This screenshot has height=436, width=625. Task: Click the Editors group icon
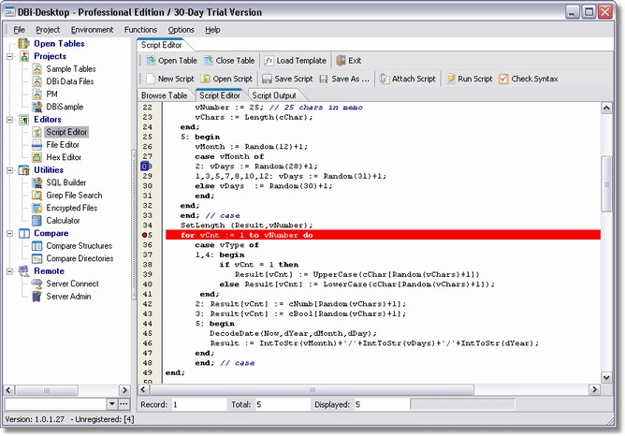[24, 120]
